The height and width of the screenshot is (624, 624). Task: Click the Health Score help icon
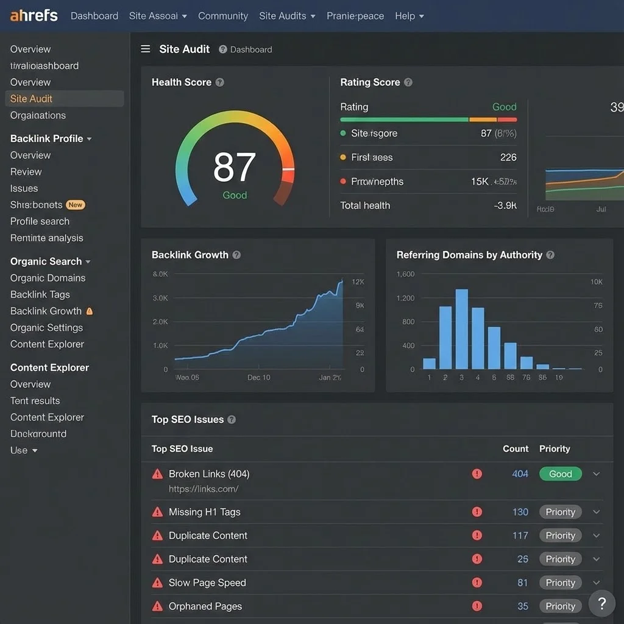(x=220, y=82)
